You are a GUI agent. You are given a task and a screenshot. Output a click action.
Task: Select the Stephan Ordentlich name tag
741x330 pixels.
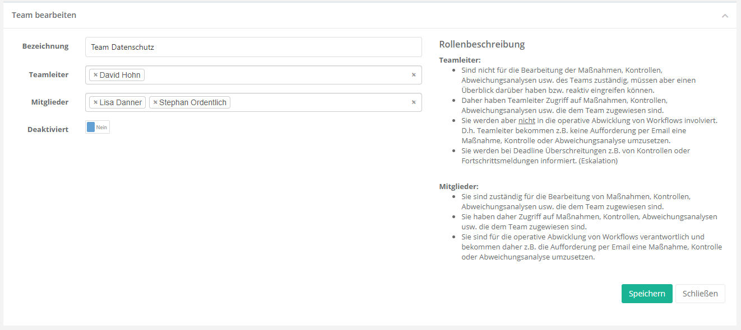[194, 102]
